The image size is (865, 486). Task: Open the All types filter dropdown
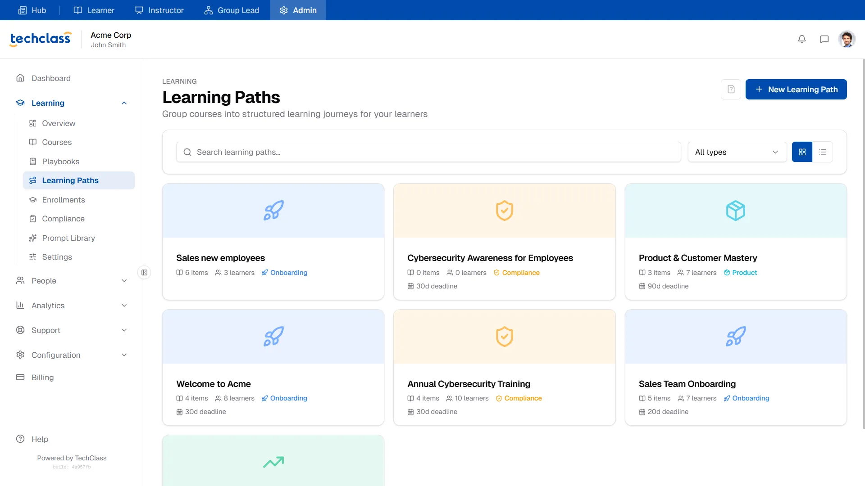pos(737,152)
